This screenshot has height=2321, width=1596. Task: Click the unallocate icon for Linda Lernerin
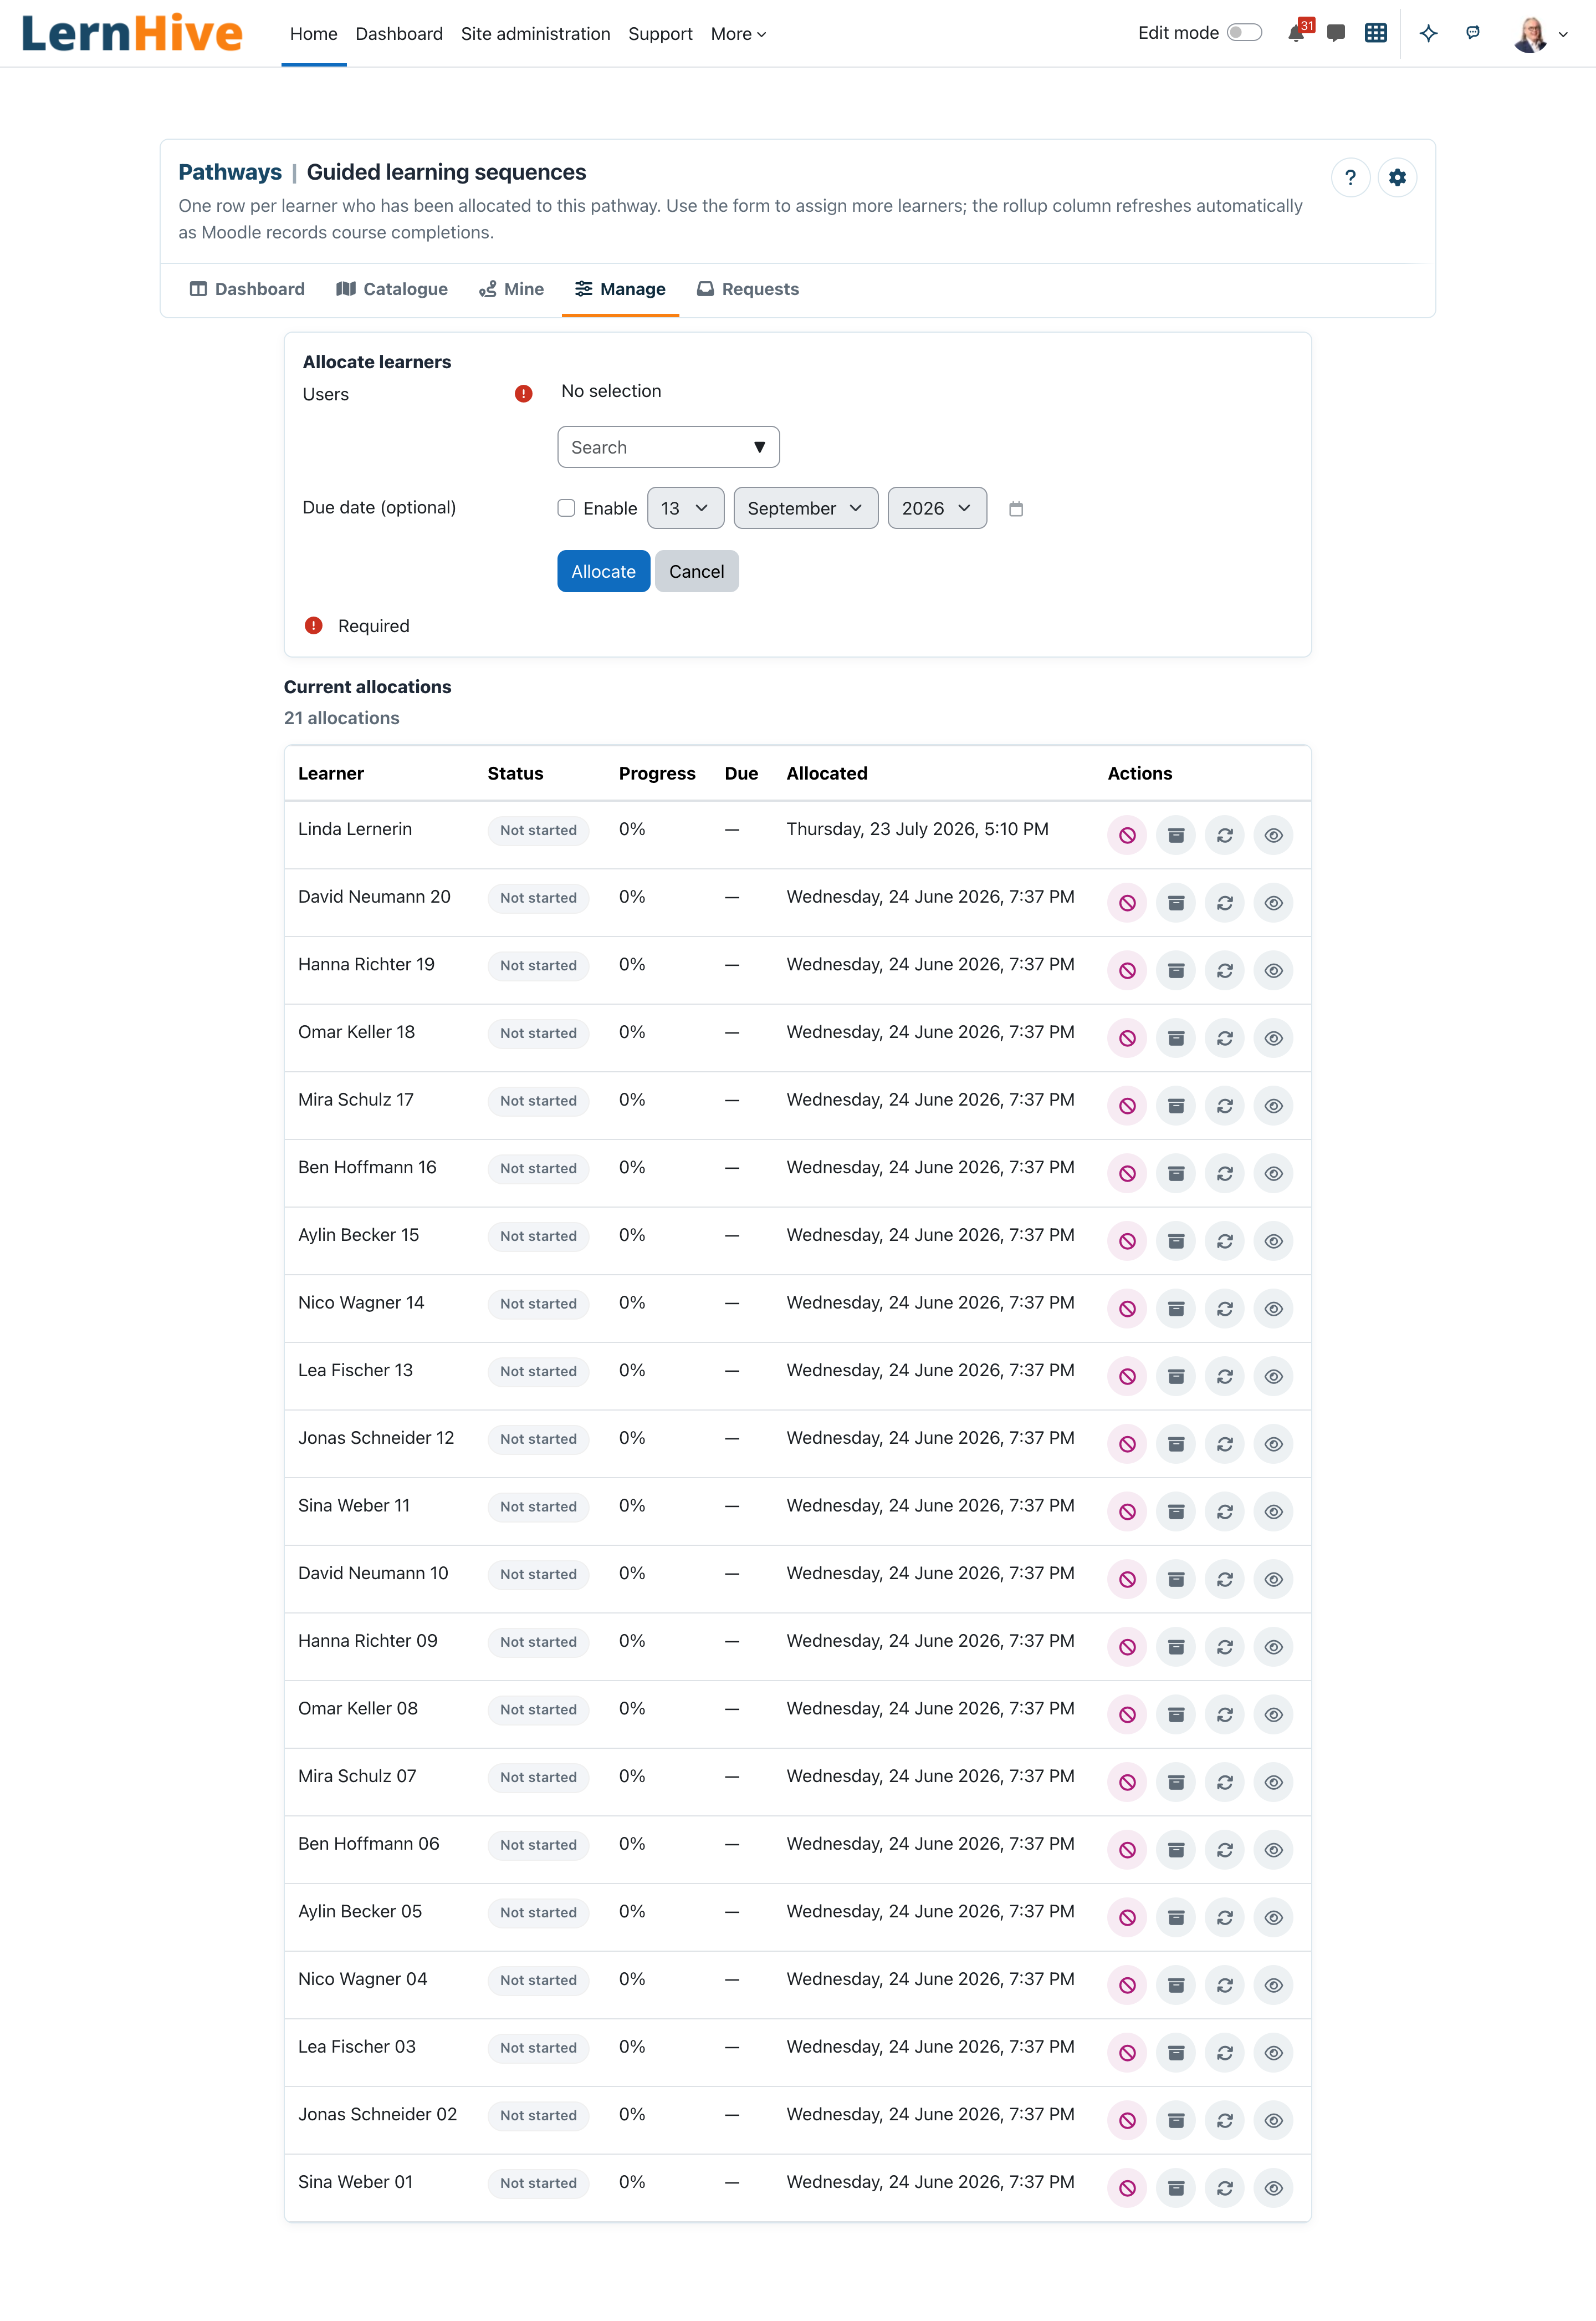(1127, 836)
